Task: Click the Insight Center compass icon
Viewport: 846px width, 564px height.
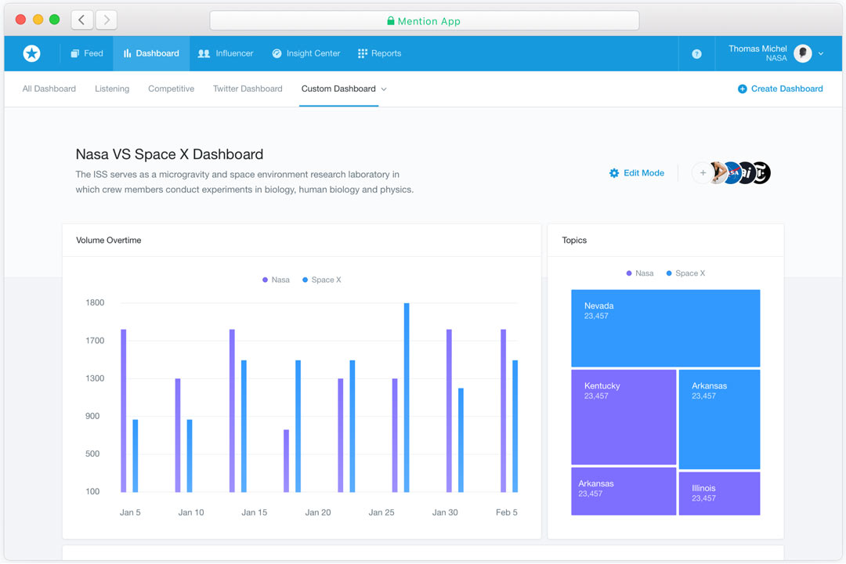Action: [x=277, y=53]
